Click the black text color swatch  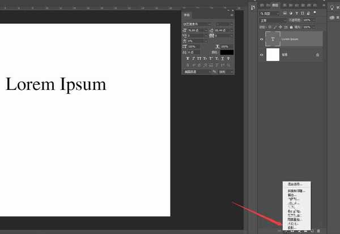tap(227, 52)
